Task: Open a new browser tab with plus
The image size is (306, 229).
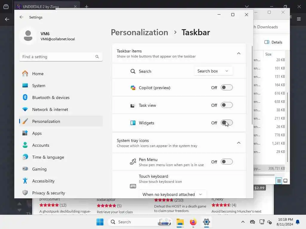Action: point(87,7)
